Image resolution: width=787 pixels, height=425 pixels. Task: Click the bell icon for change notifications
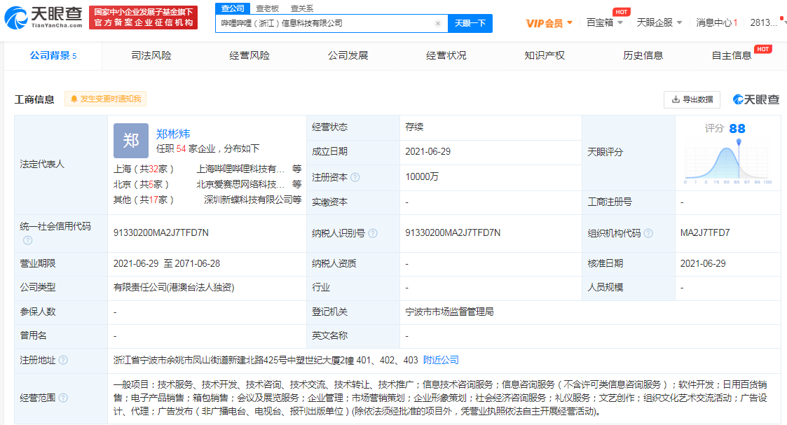(x=74, y=99)
